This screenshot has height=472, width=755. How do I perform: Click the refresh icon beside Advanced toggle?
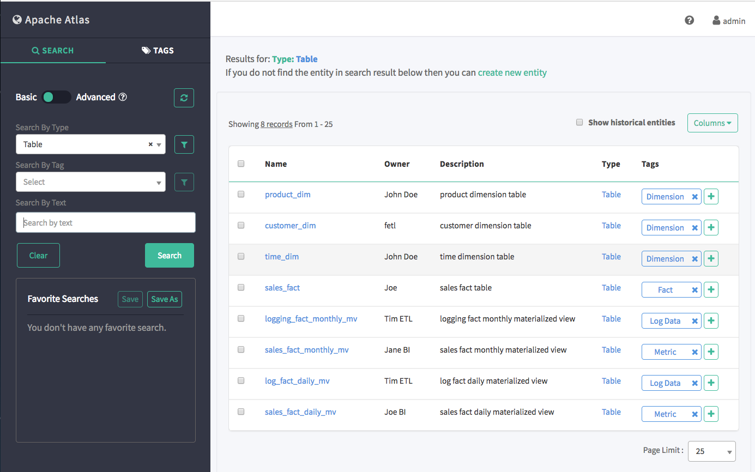click(x=184, y=98)
